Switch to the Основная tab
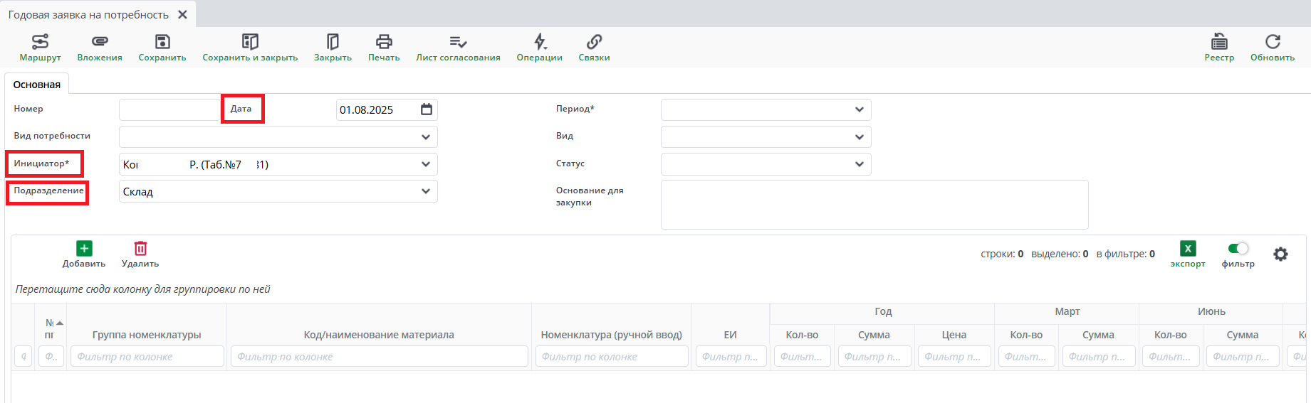 click(37, 85)
